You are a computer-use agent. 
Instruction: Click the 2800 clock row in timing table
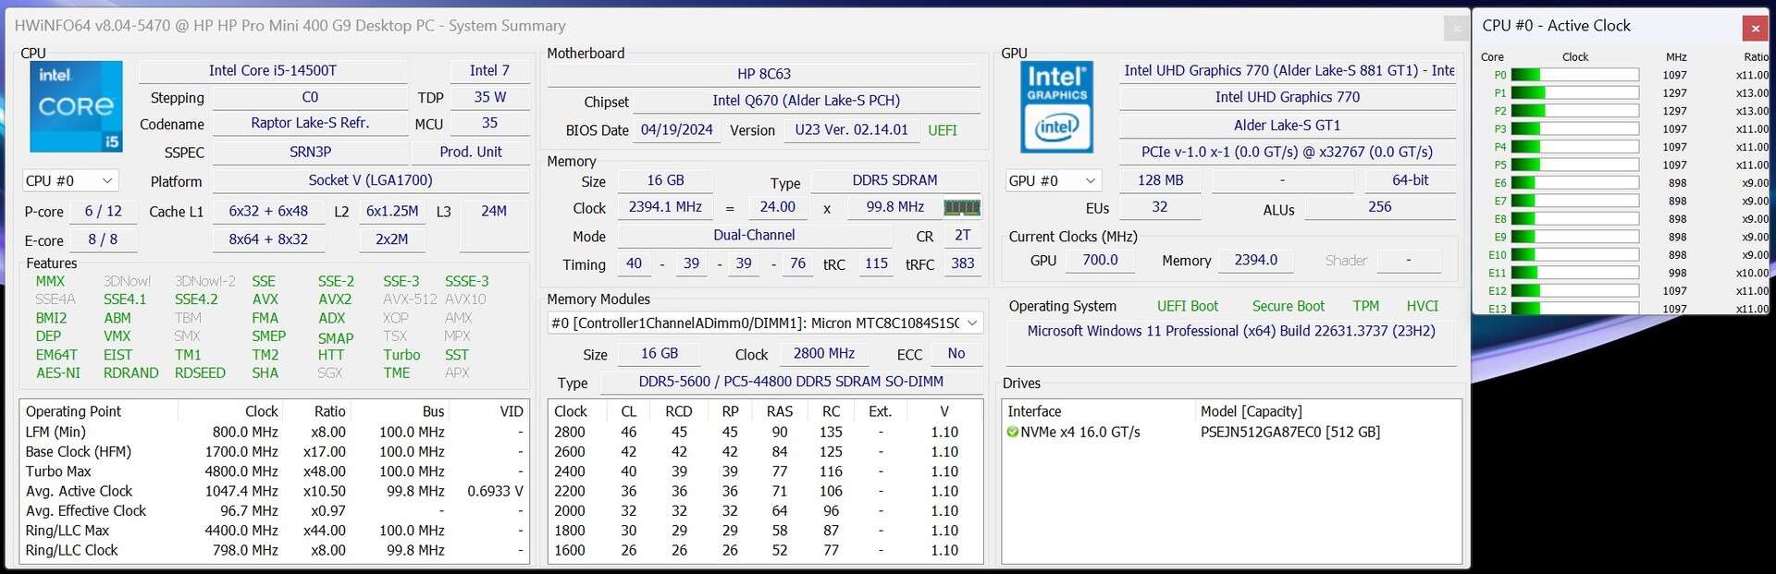point(764,432)
